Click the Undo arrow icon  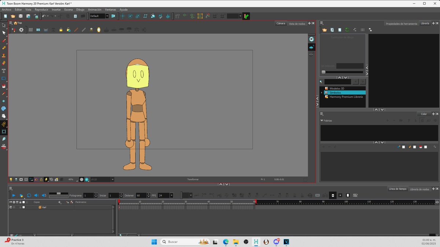[x=44, y=16]
